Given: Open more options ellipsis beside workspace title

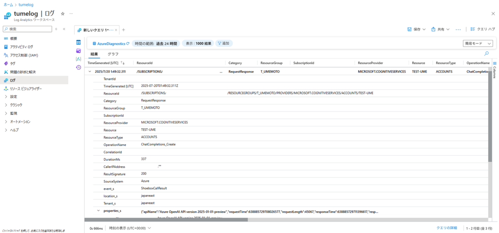Looking at the screenshot, I should click(x=71, y=14).
